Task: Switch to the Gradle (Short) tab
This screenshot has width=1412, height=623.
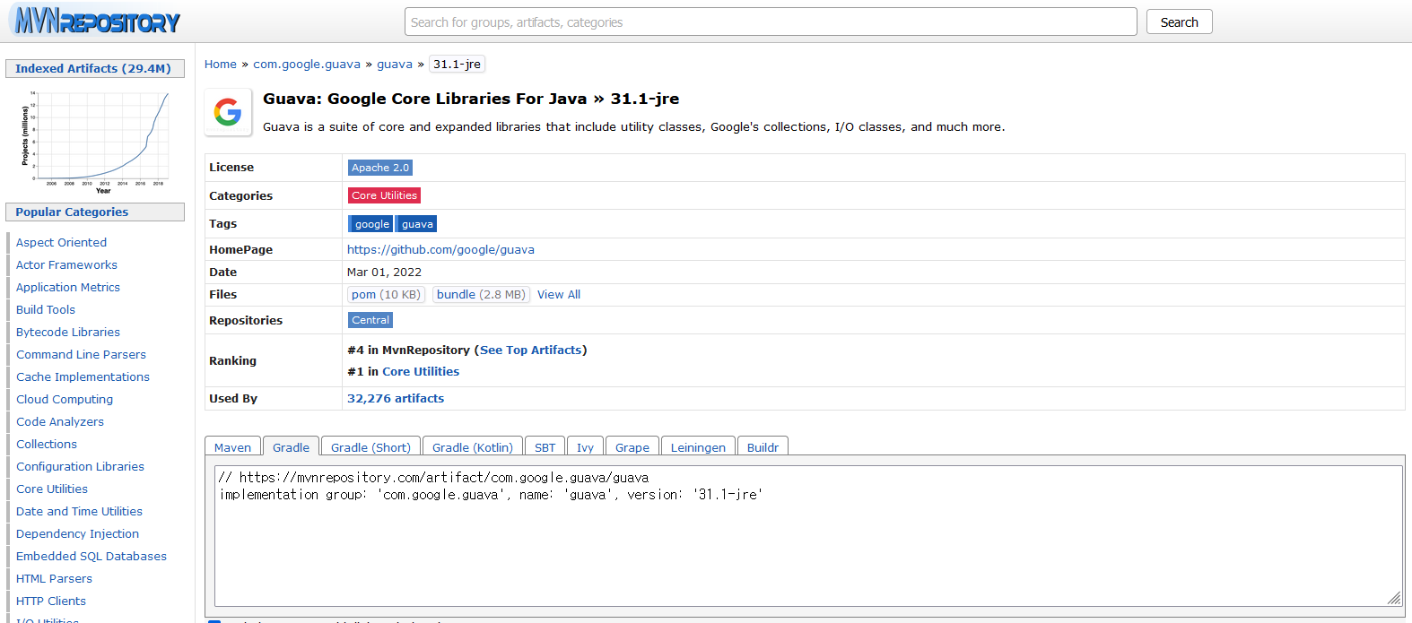Action: click(x=370, y=446)
